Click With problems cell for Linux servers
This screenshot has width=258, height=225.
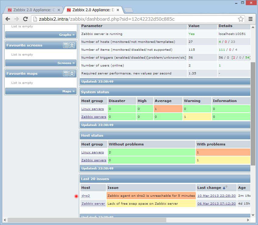point(223,152)
